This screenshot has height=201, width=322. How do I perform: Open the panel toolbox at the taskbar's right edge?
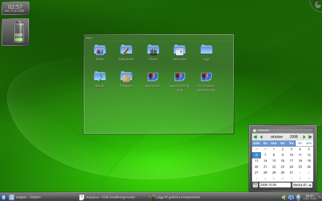320,197
